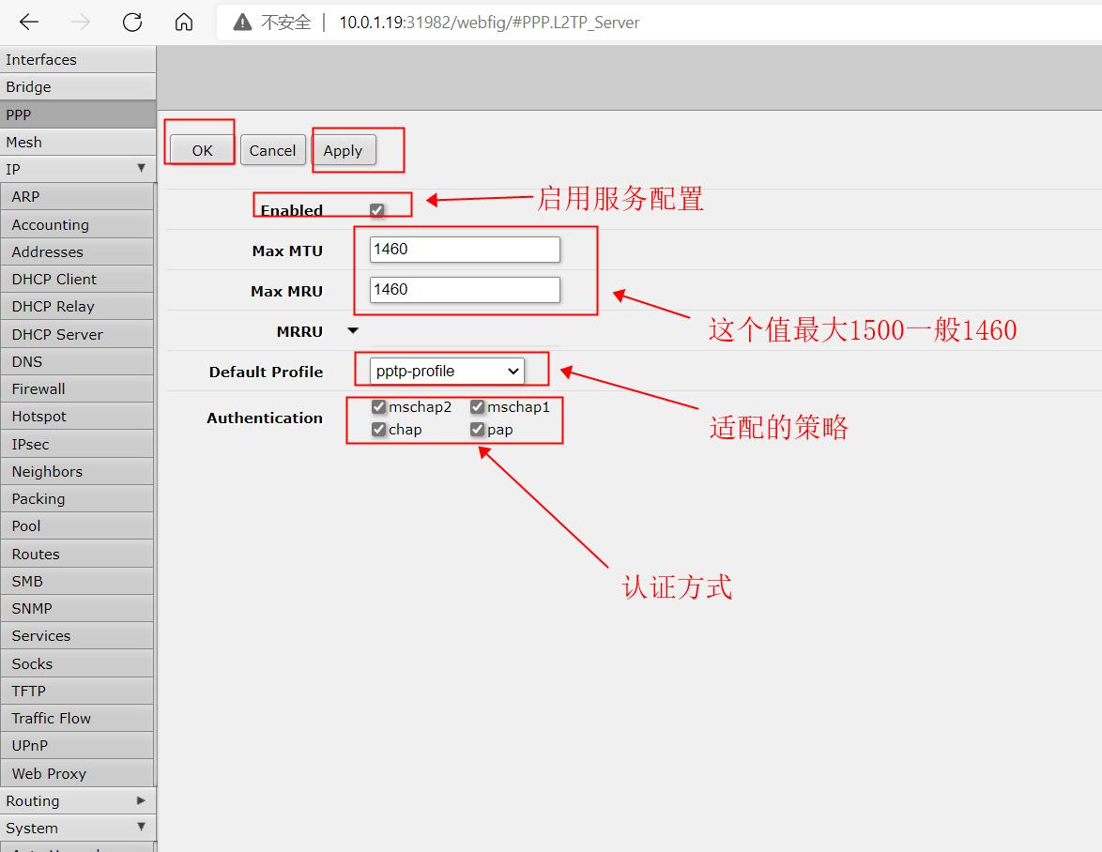
Task: Click the Apply button
Action: [x=343, y=151]
